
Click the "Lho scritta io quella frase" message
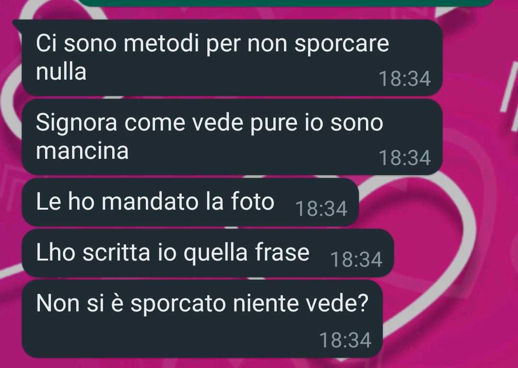[x=208, y=253]
